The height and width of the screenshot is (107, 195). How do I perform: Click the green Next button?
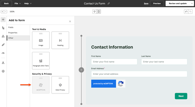point(181,96)
